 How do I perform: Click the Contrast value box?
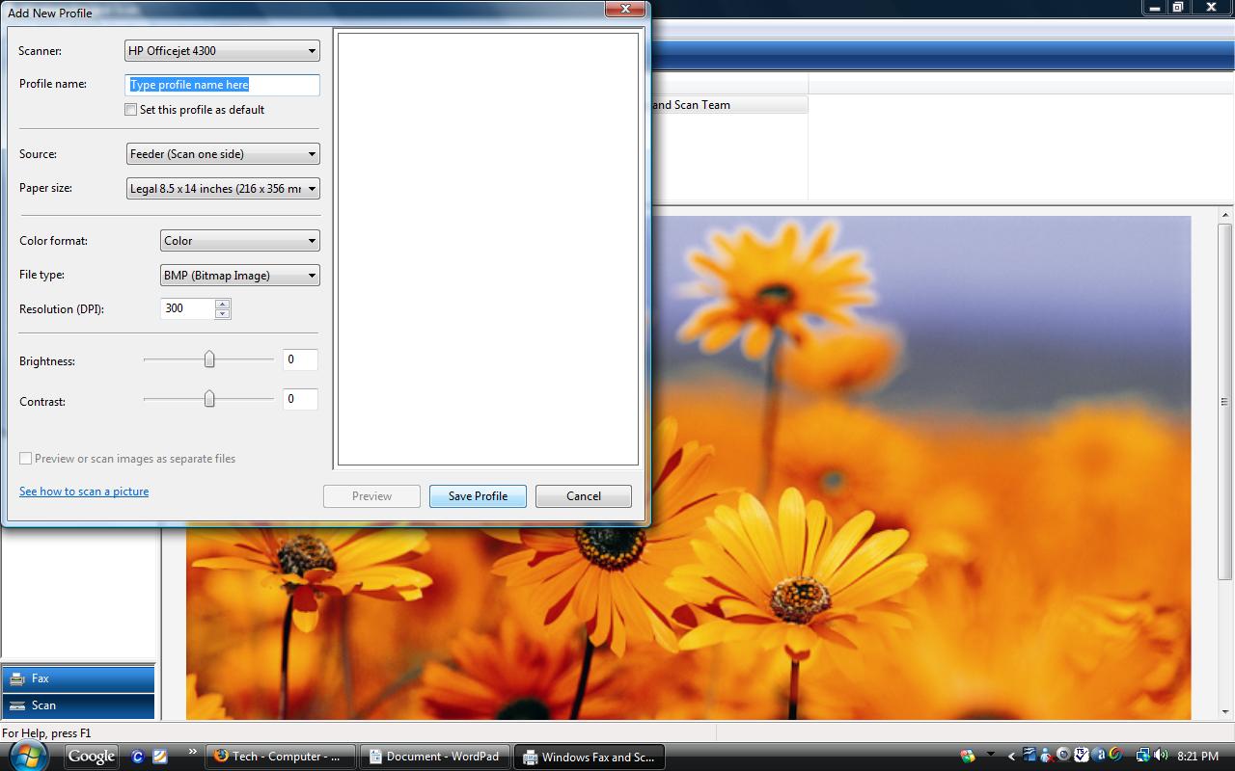[300, 399]
